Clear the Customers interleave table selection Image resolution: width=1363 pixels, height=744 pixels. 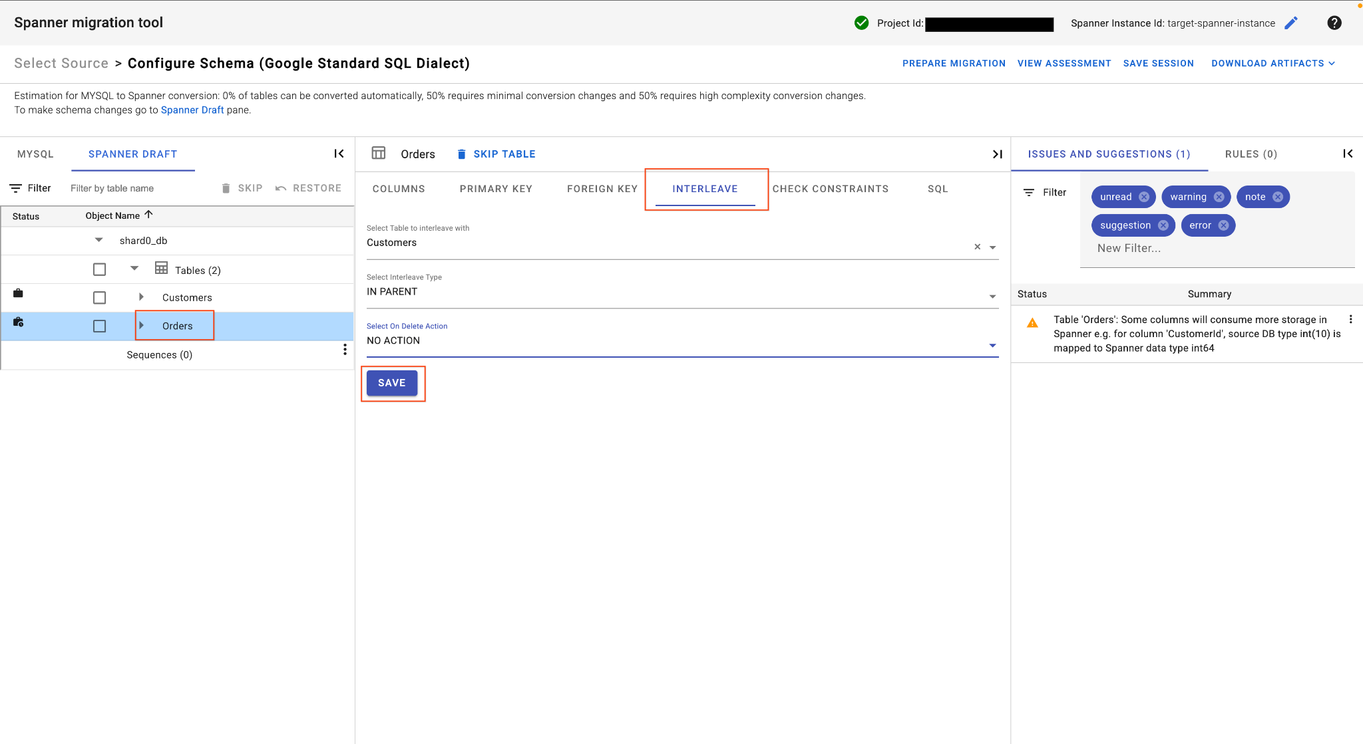977,247
